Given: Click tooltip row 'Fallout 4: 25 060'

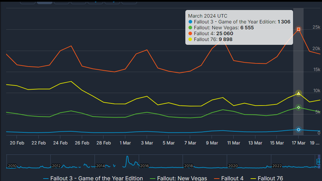Looking at the screenshot, I should pos(211,34).
